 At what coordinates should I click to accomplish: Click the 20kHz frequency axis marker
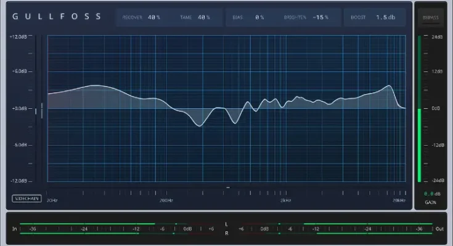(x=399, y=200)
